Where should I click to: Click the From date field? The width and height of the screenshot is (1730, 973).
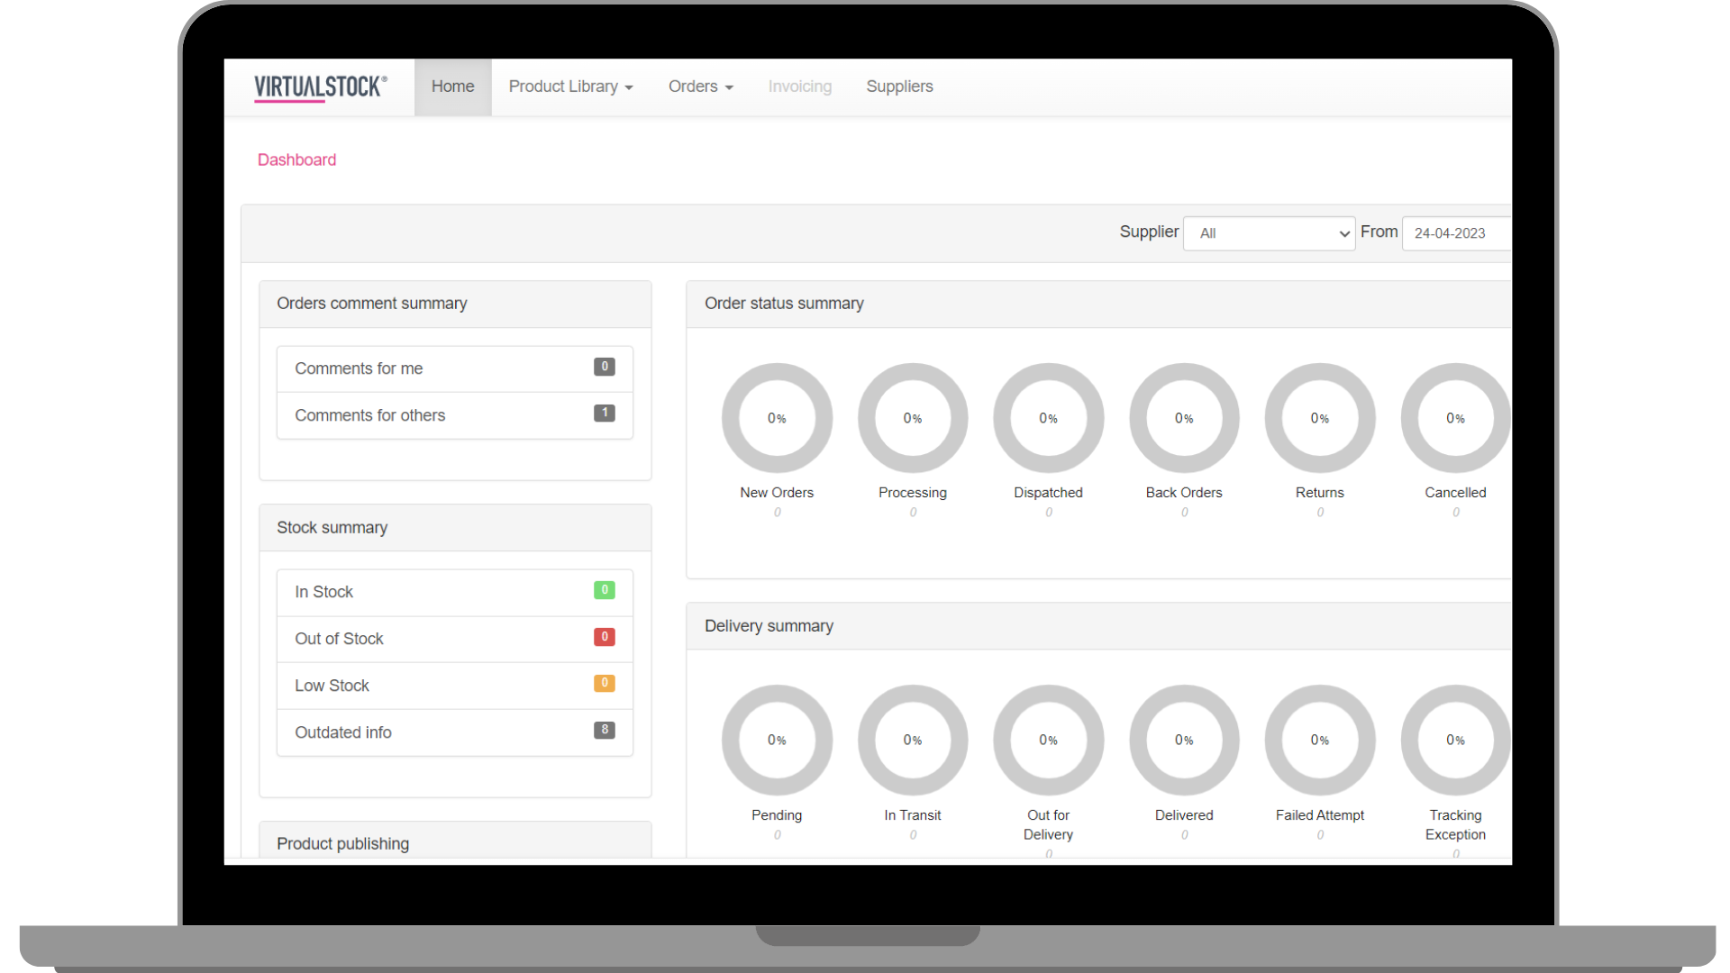click(1455, 233)
